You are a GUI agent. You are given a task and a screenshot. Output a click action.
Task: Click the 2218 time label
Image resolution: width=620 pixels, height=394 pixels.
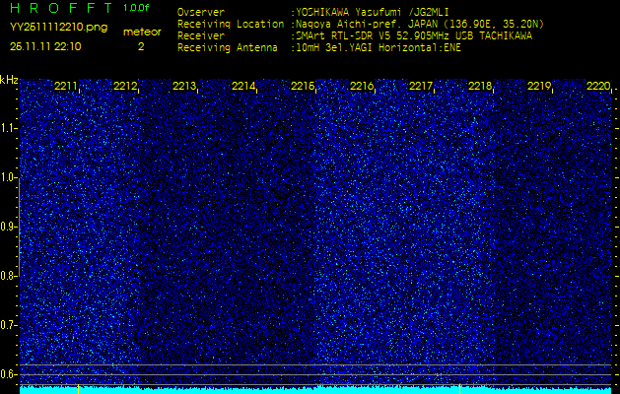[x=480, y=86]
